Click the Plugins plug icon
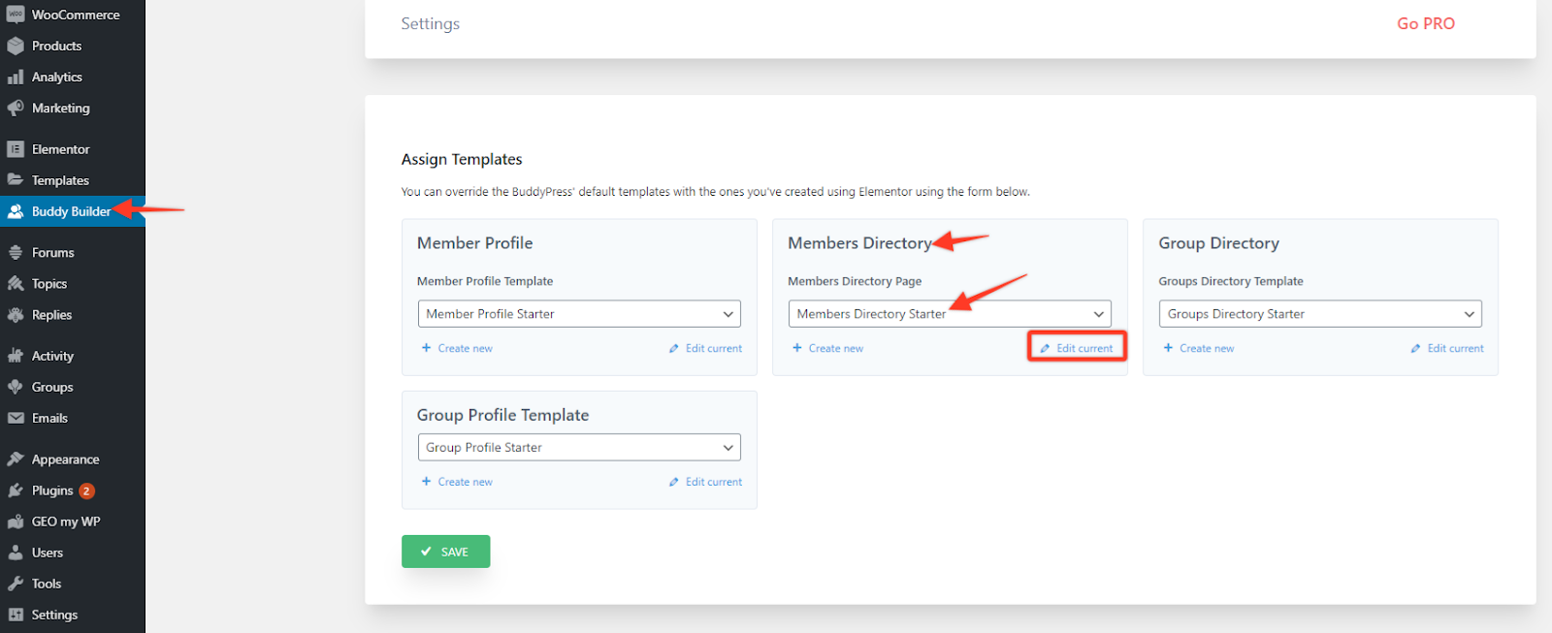The height and width of the screenshot is (633, 1552). 16,491
